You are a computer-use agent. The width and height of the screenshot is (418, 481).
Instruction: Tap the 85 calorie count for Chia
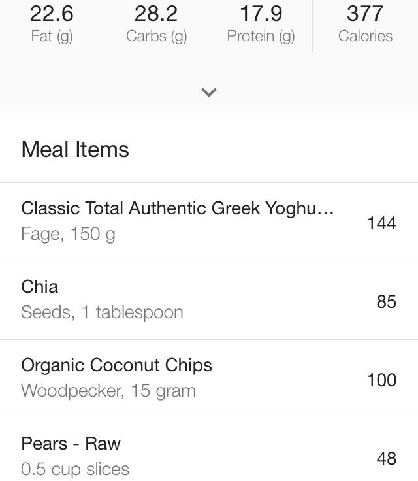(x=386, y=301)
